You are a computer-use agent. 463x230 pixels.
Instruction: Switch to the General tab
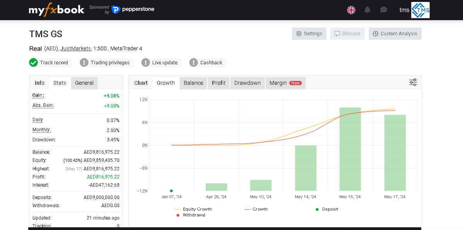point(84,83)
